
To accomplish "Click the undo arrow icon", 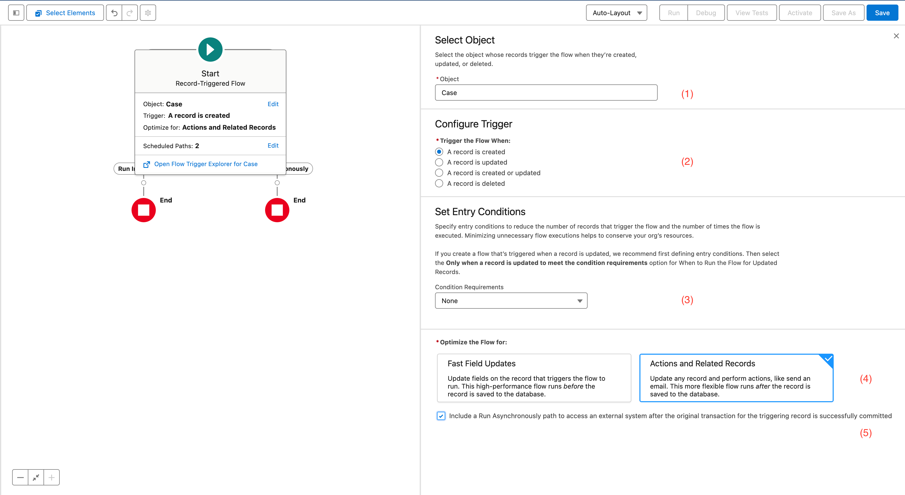I will tap(114, 13).
